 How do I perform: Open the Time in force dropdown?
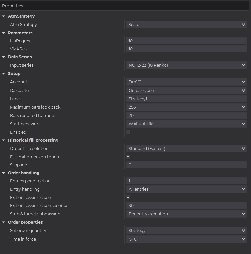click(x=186, y=239)
